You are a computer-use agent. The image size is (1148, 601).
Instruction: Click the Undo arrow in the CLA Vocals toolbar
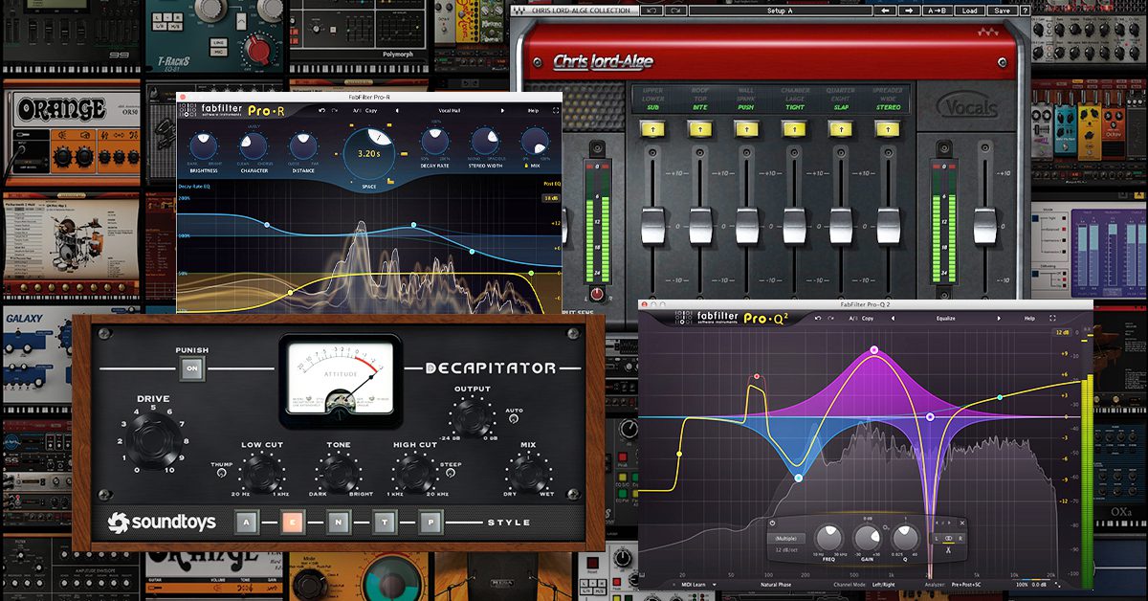click(651, 11)
